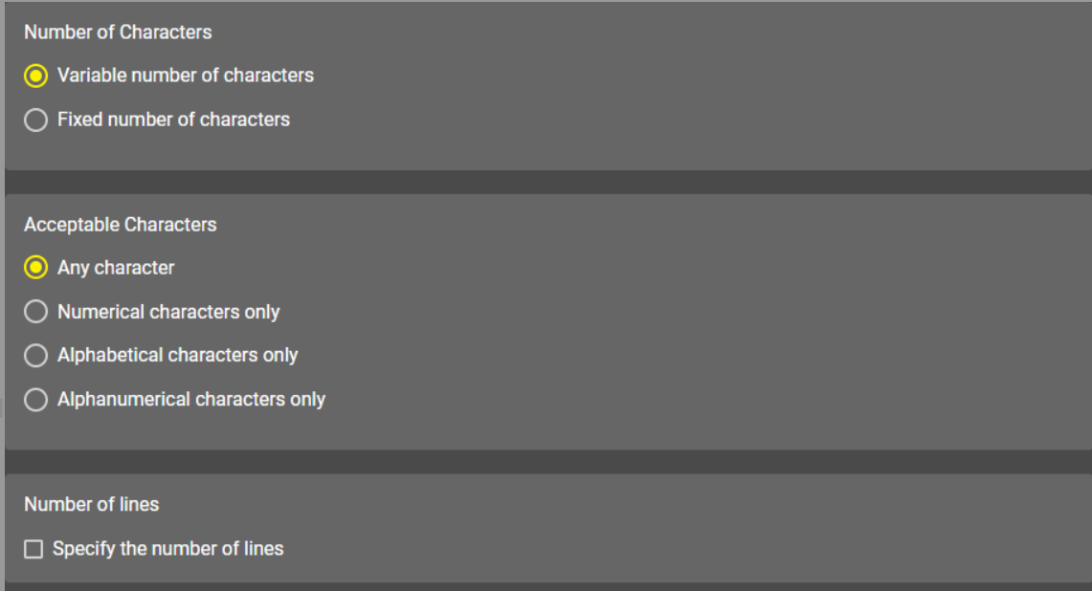1092x591 pixels.
Task: Click the 'Number of Characters' section heading
Action: [x=118, y=33]
